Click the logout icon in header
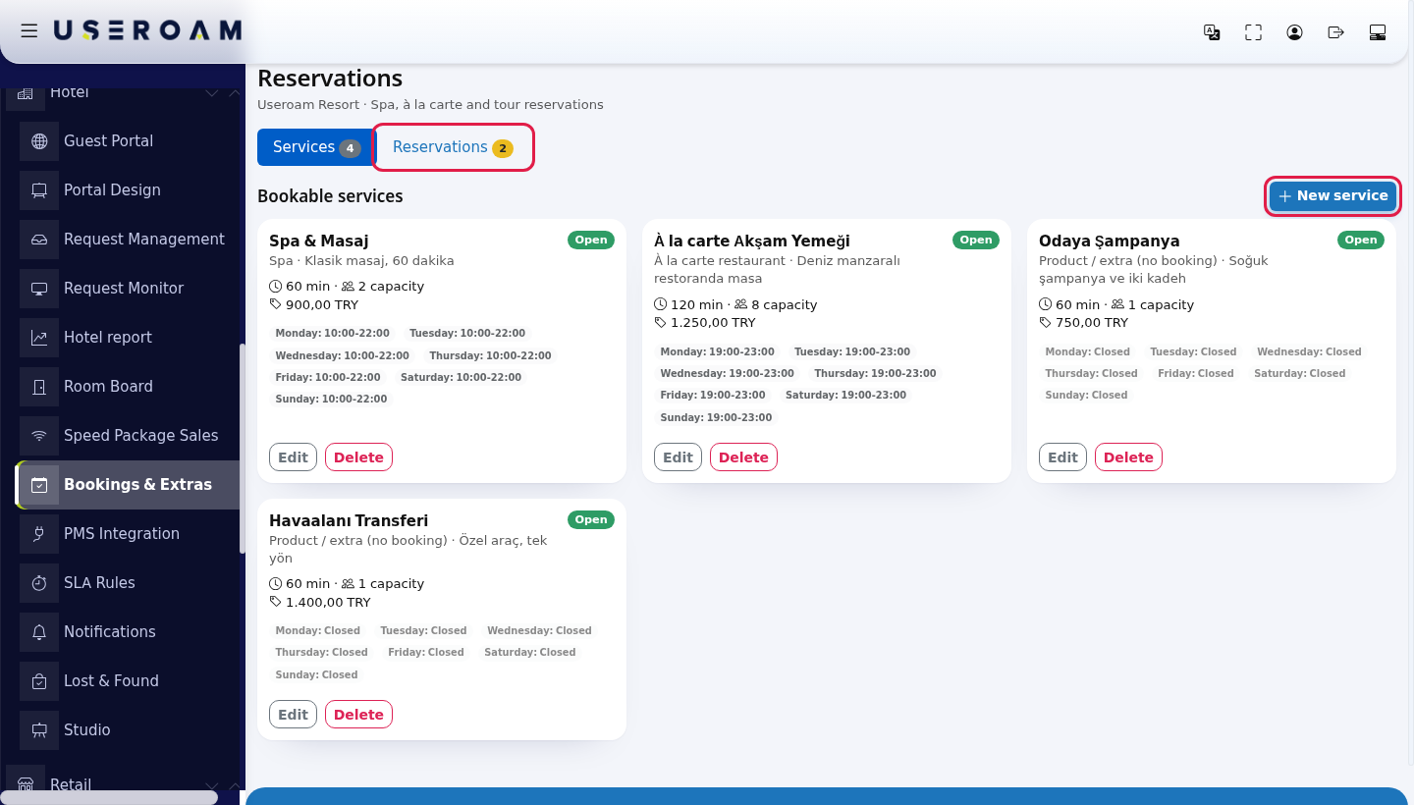Viewport: 1414px width, 805px height. (x=1335, y=32)
